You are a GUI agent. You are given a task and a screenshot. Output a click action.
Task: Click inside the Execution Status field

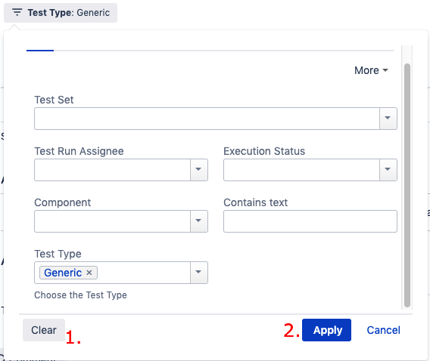[x=301, y=170]
